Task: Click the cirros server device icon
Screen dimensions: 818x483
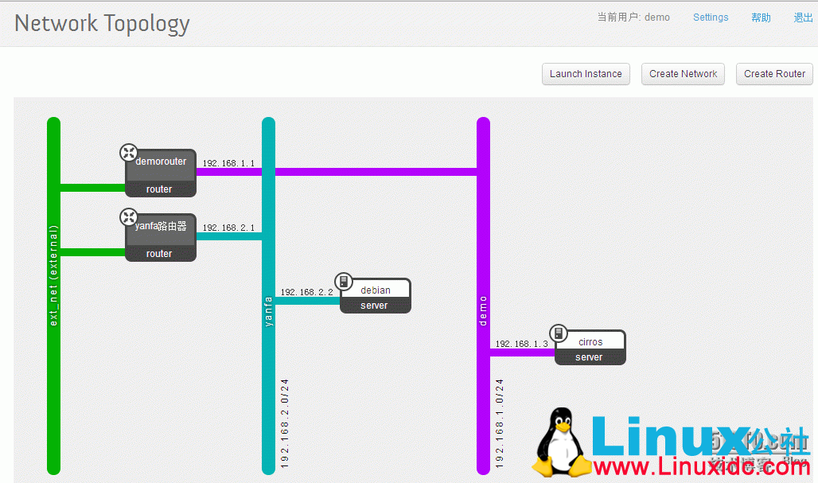Action: pos(559,333)
